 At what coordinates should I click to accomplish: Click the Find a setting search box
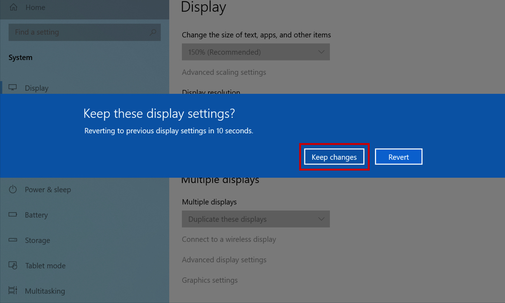tap(77, 32)
